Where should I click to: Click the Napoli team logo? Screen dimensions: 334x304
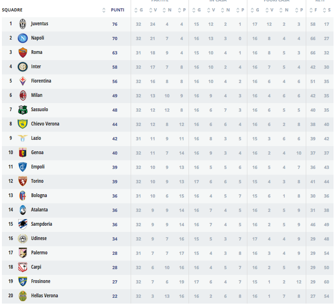click(22, 38)
